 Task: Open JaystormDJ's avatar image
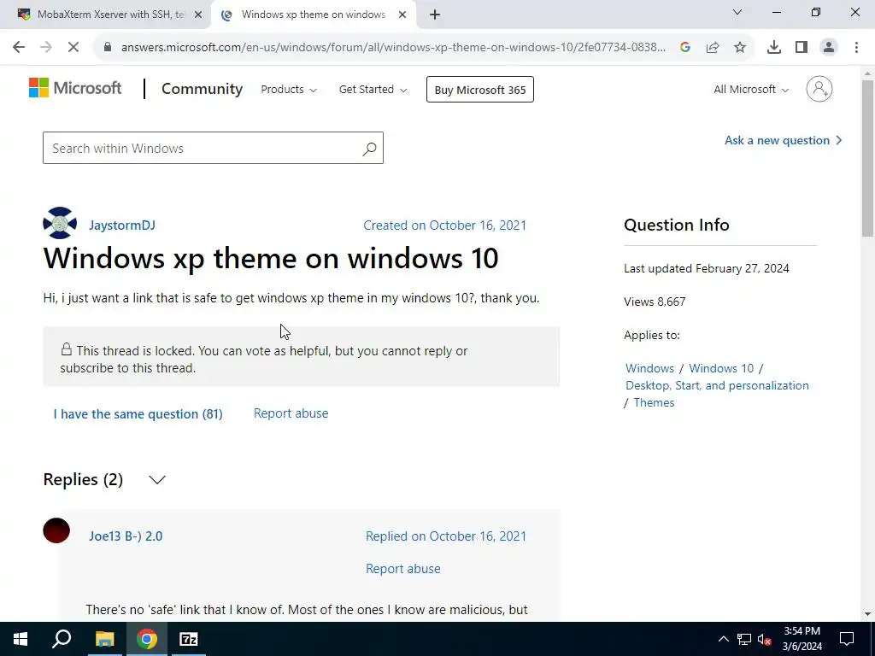(60, 223)
